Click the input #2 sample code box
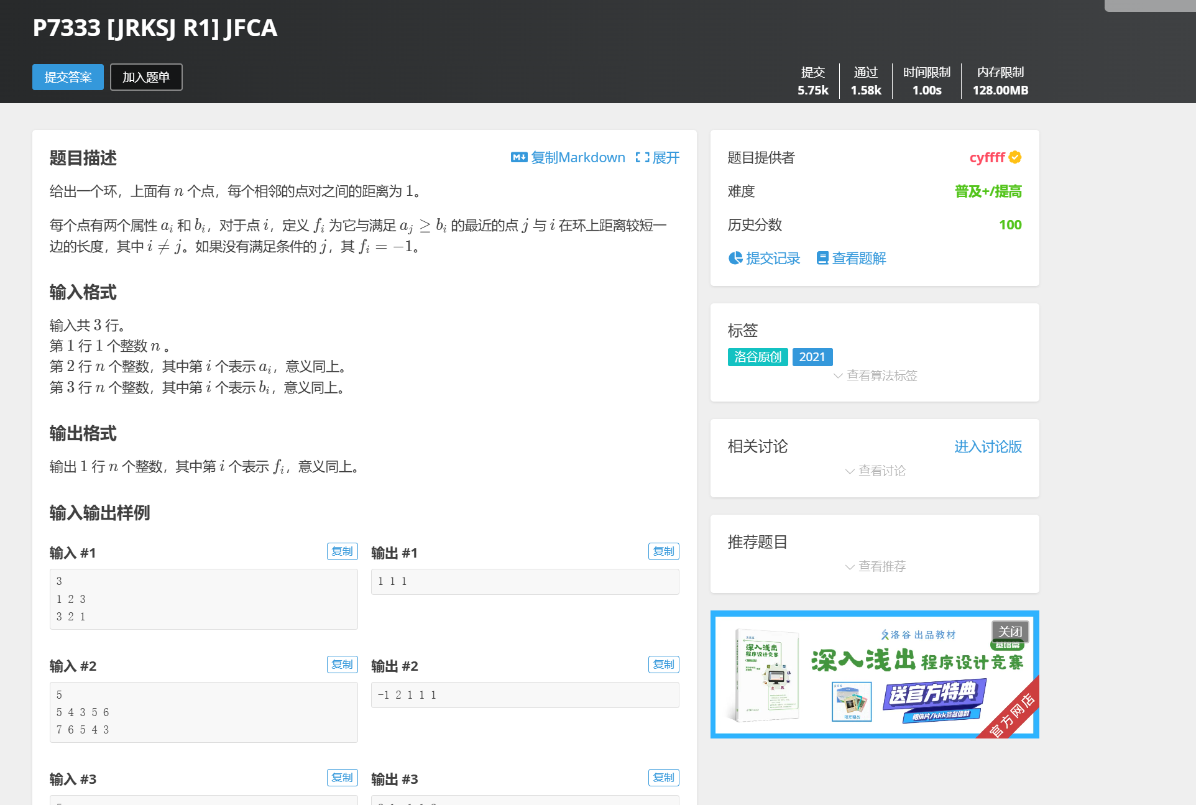 point(203,712)
